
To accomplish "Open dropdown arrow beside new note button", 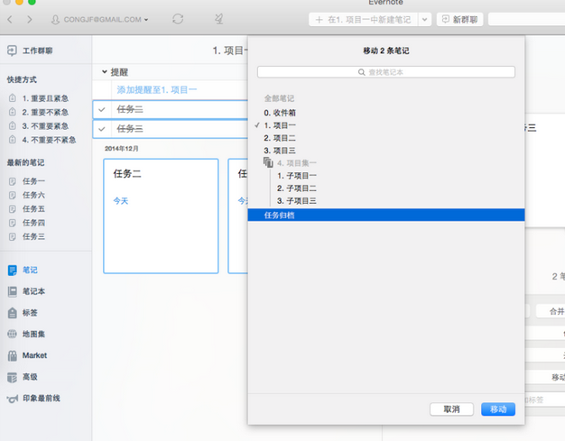I will coord(425,20).
